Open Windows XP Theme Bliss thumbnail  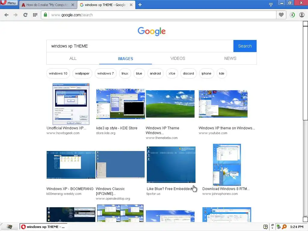(x=170, y=104)
